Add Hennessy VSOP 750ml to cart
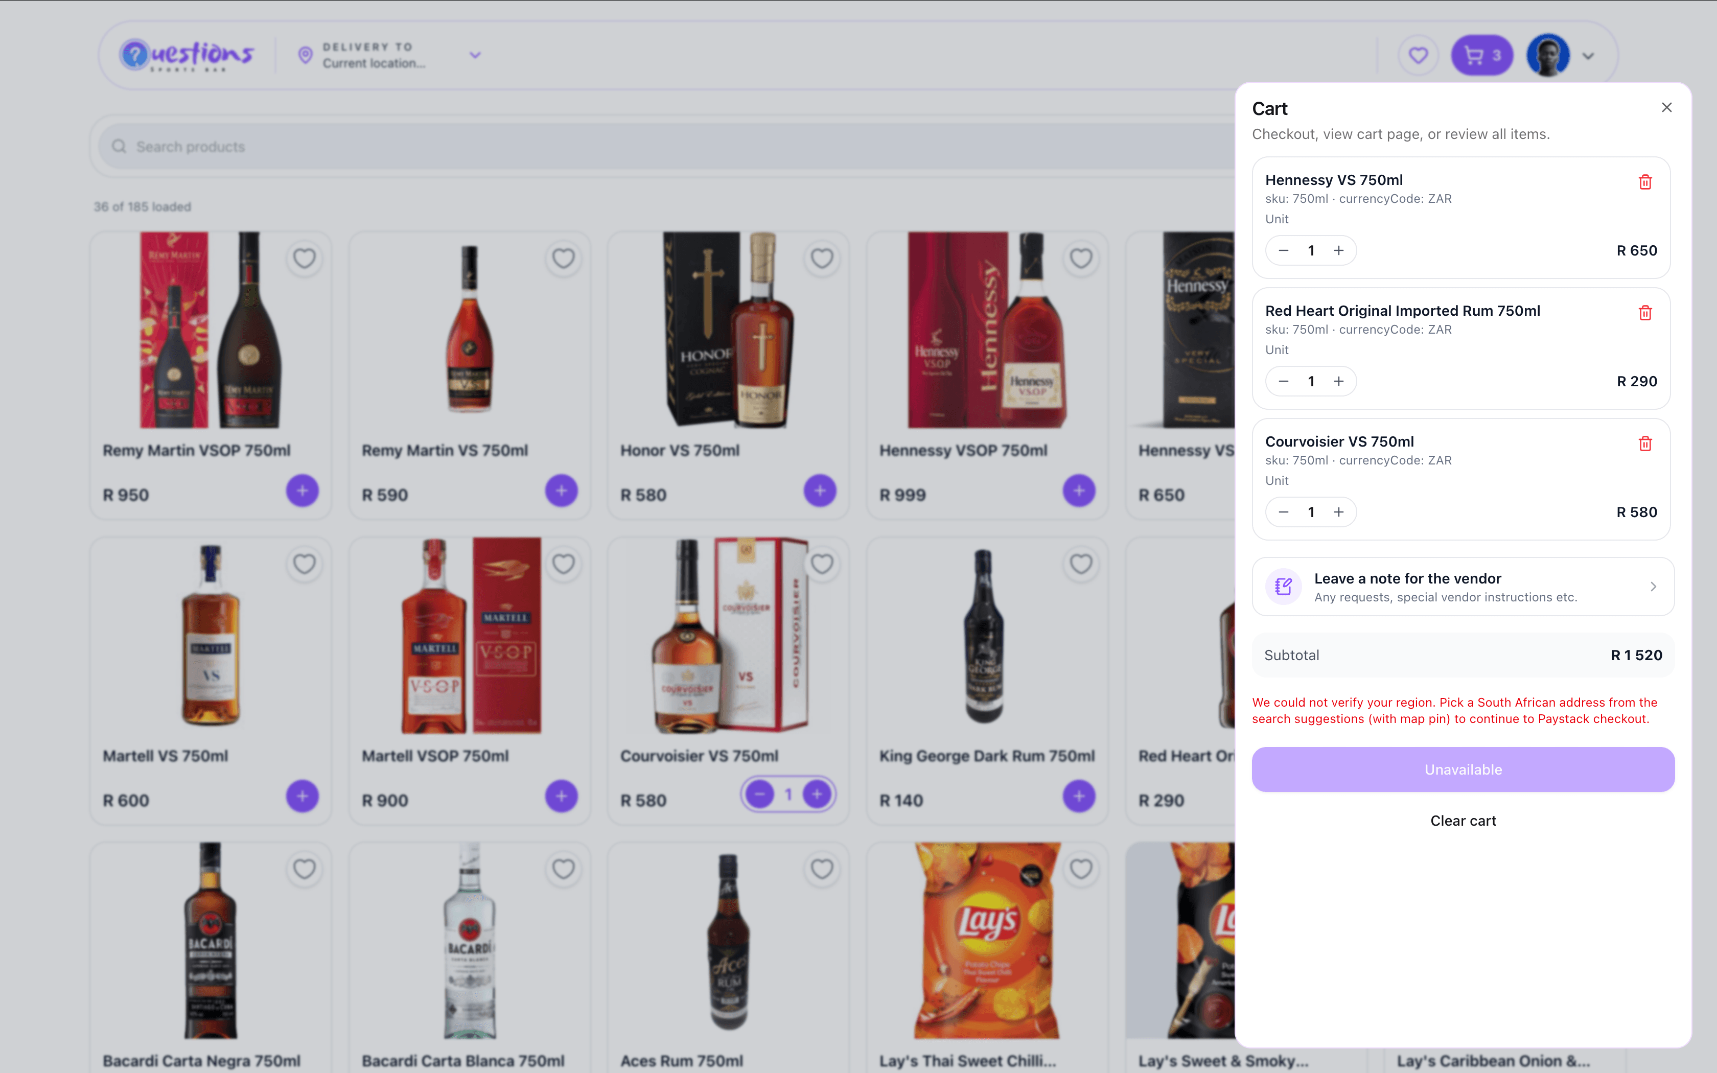 pos(1078,491)
